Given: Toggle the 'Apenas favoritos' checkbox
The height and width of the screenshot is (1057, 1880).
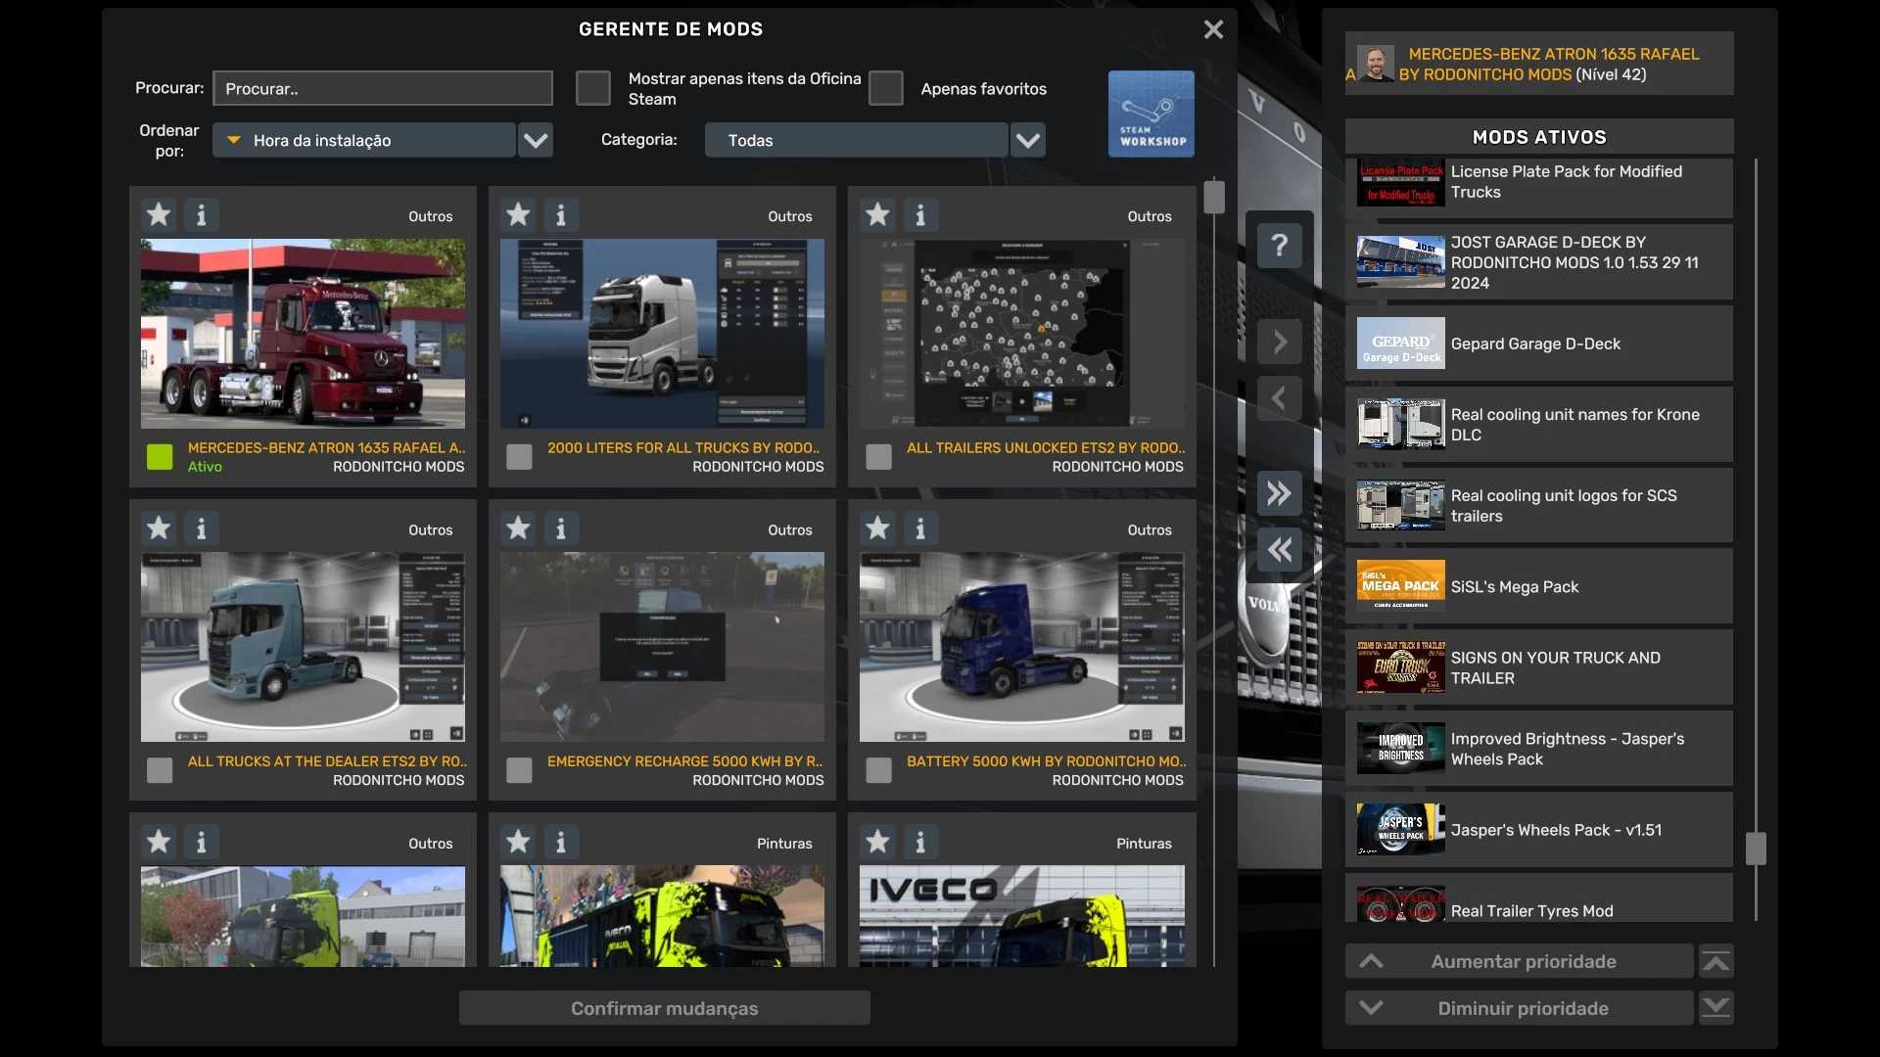Looking at the screenshot, I should (x=885, y=88).
